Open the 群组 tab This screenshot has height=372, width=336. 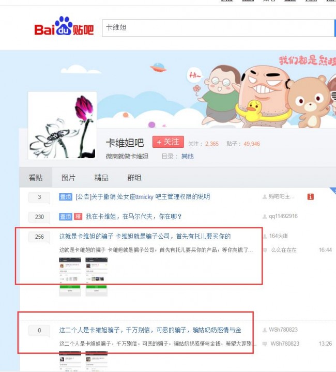point(134,177)
